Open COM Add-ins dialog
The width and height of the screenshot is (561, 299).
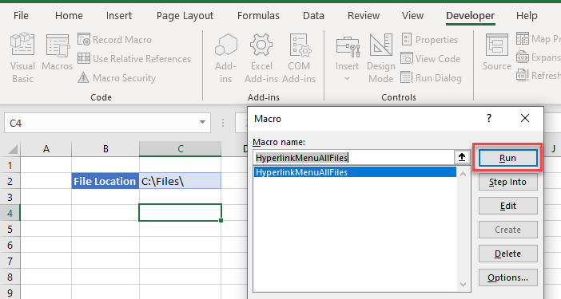[x=299, y=57]
